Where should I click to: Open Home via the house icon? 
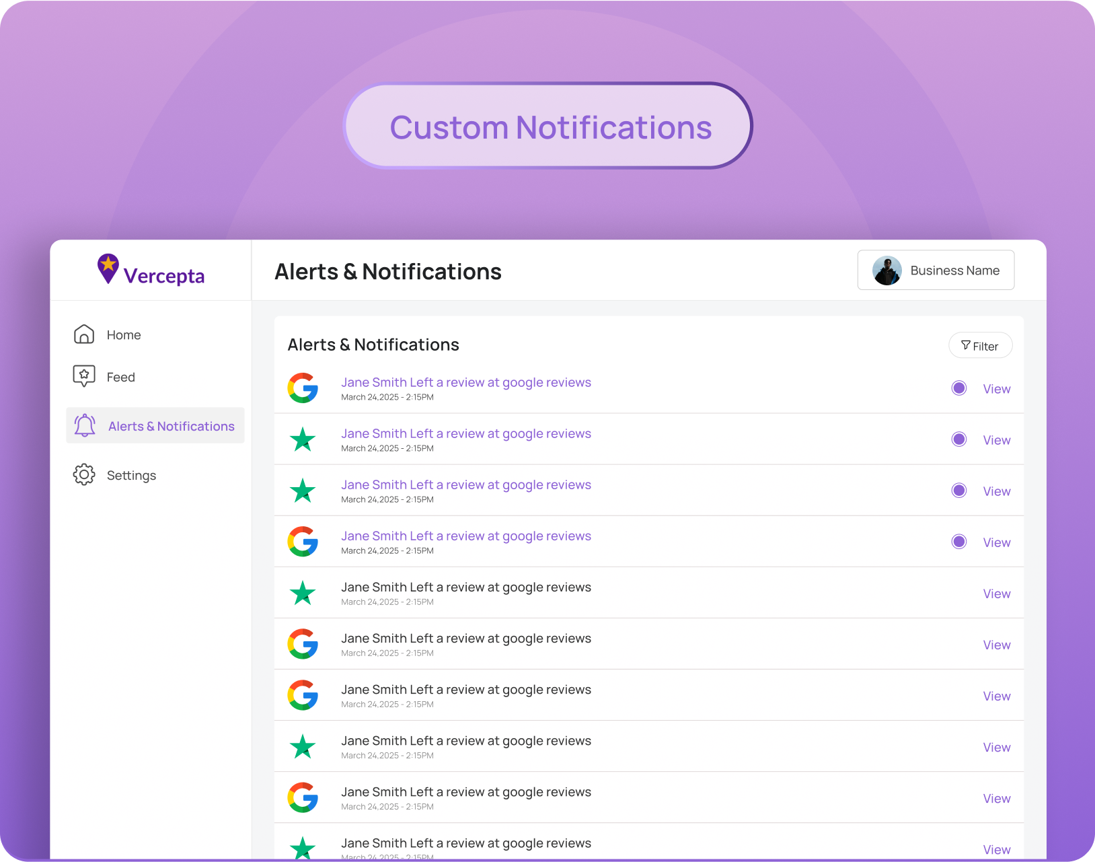[84, 334]
